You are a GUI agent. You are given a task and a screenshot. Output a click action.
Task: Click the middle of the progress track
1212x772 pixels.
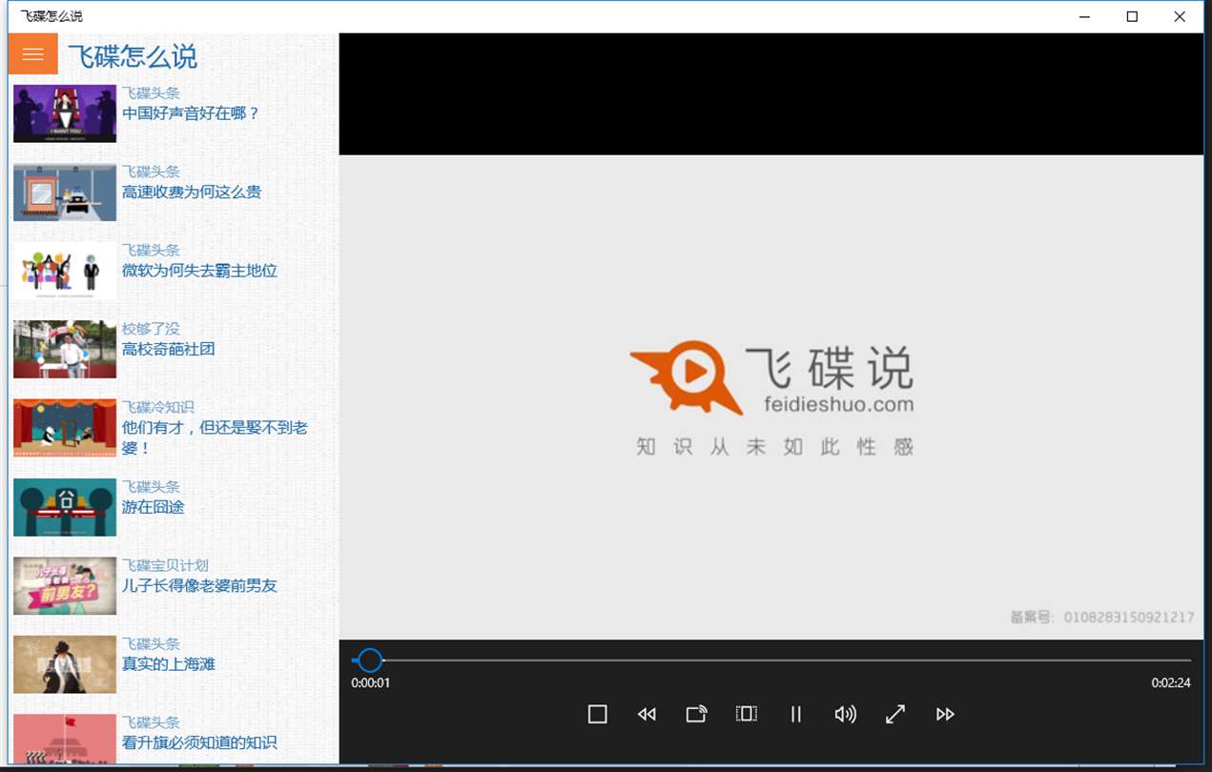pos(771,660)
